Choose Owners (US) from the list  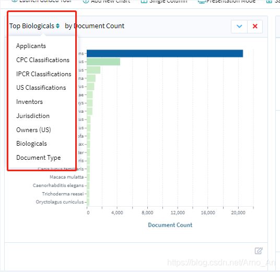pos(33,130)
